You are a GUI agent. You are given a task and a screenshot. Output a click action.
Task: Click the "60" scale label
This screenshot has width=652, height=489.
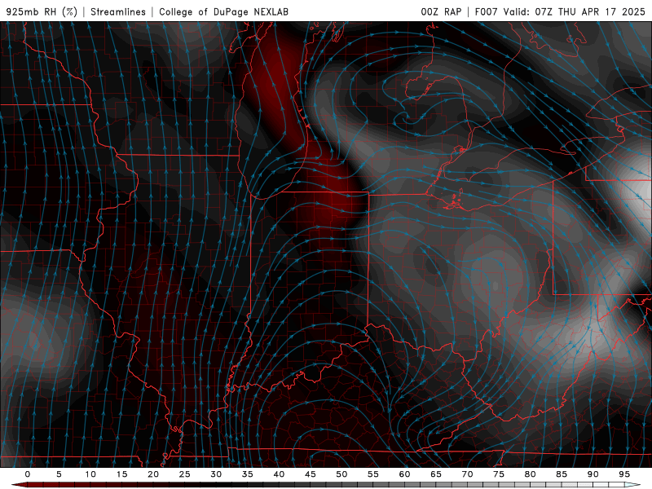tap(404, 474)
